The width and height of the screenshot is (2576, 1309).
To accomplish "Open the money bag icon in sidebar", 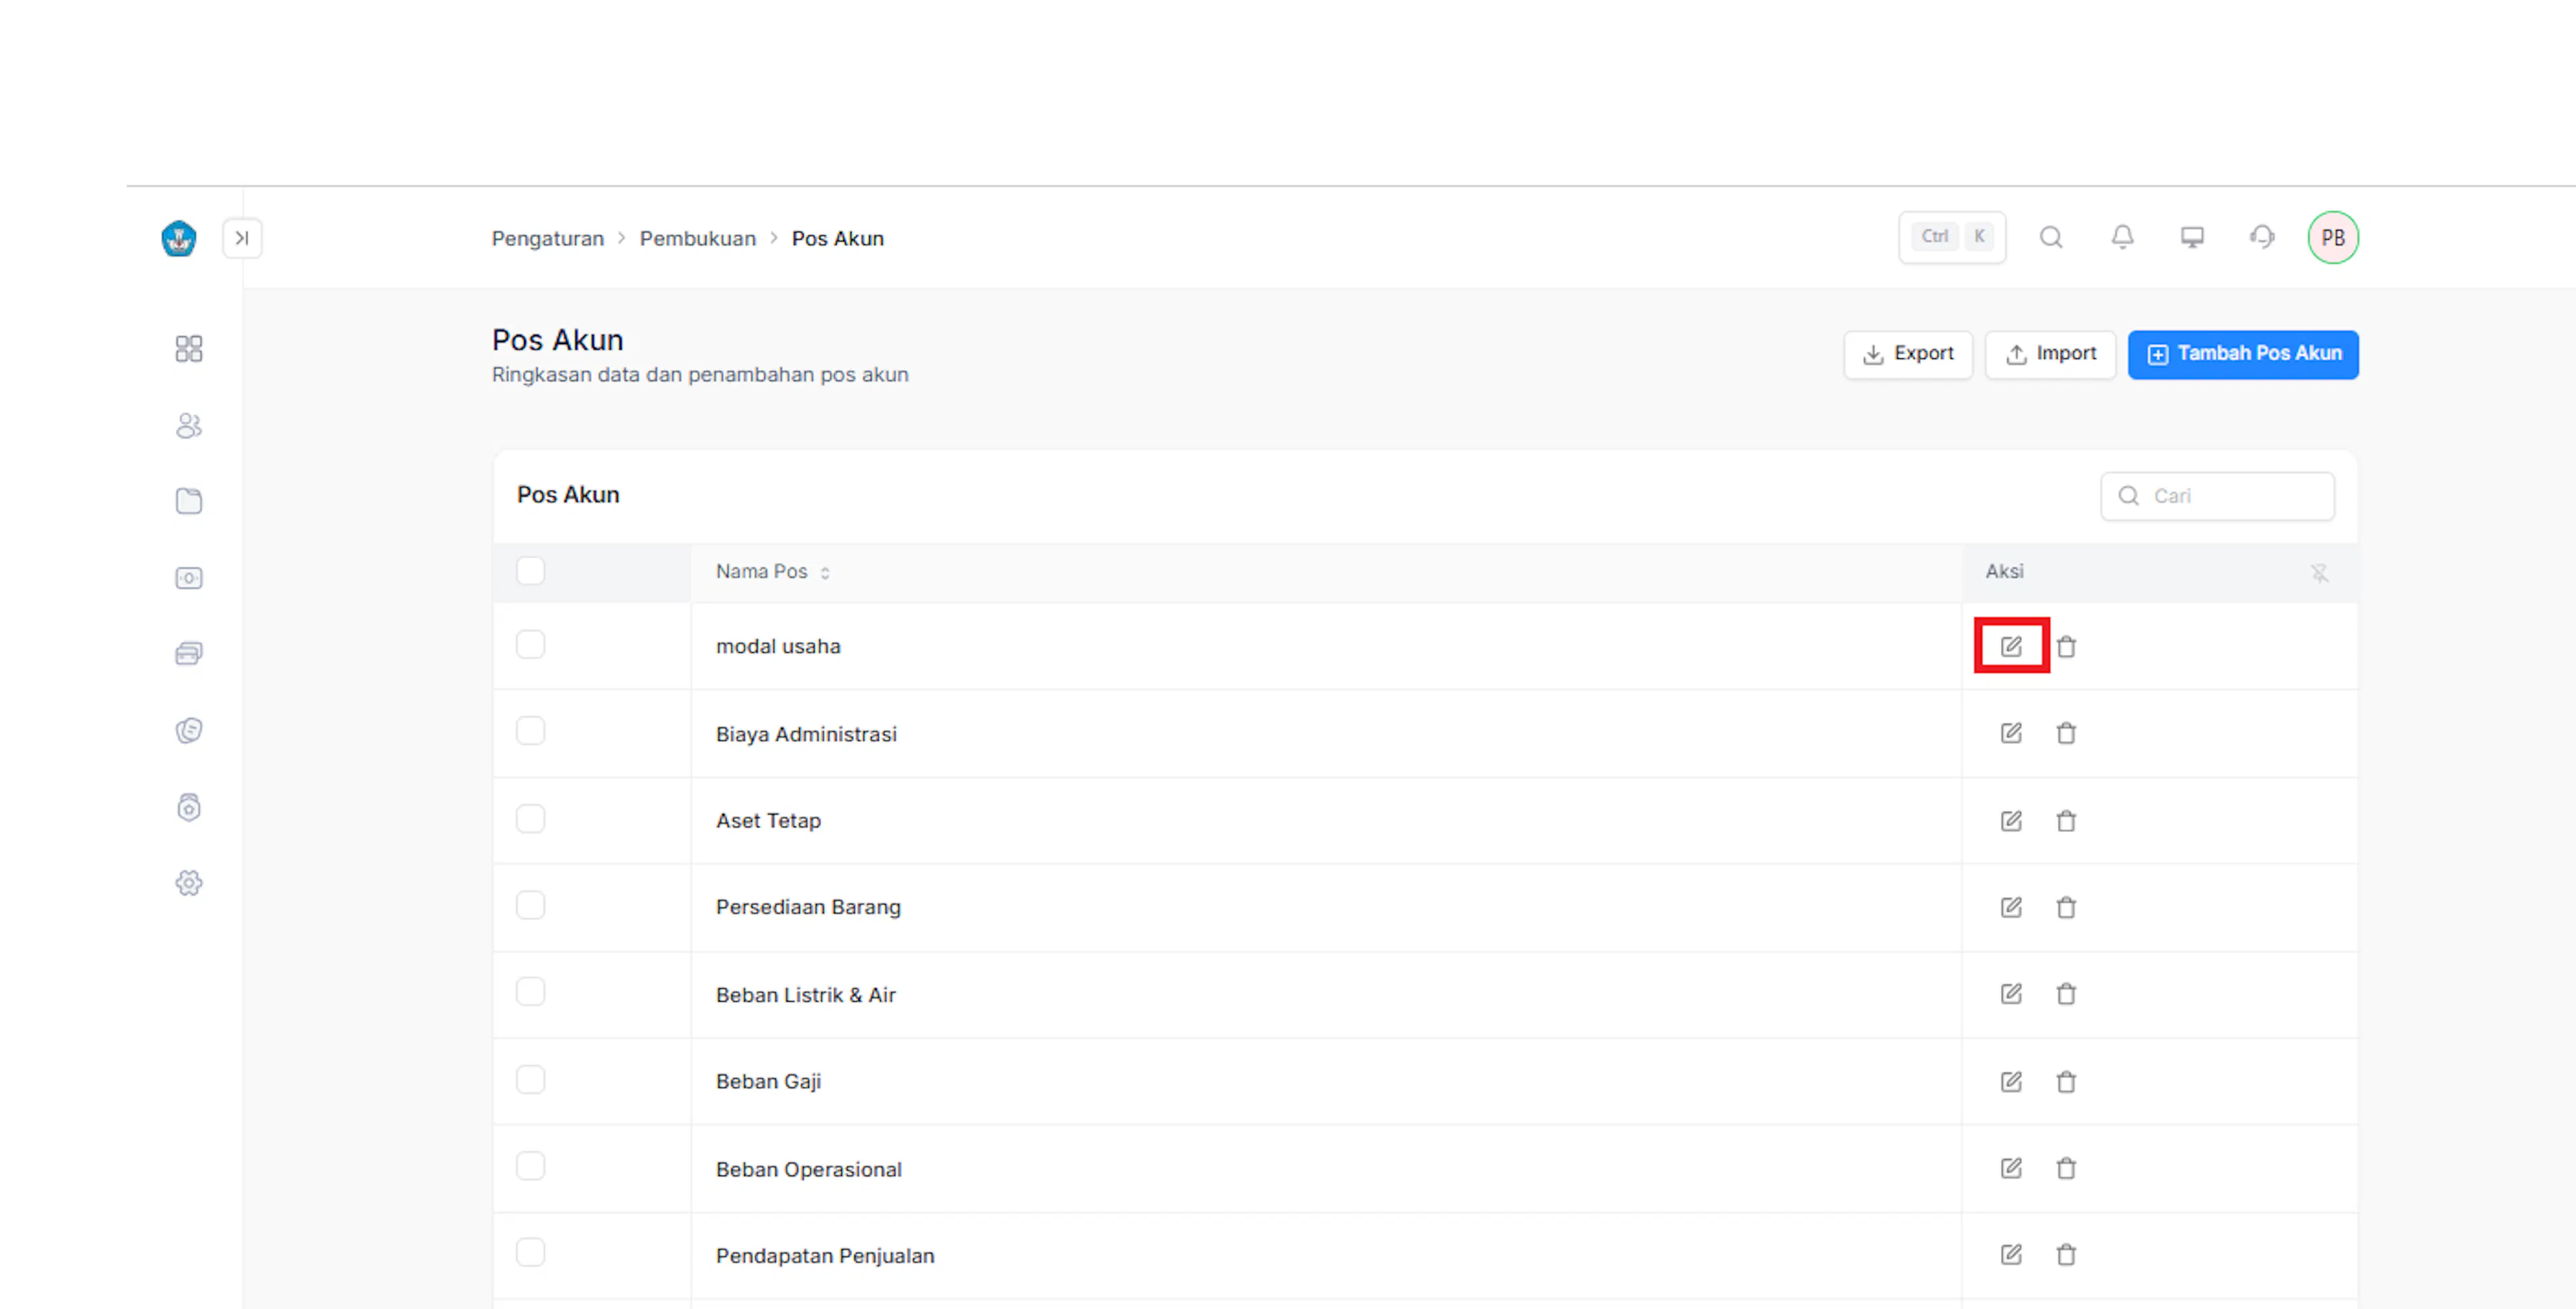I will click(x=189, y=807).
